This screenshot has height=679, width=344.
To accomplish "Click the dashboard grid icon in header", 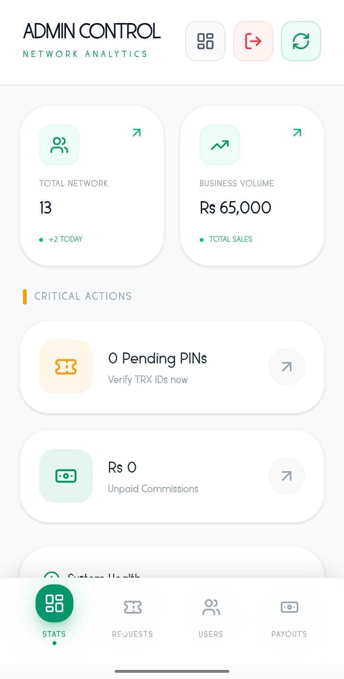I will pos(205,41).
